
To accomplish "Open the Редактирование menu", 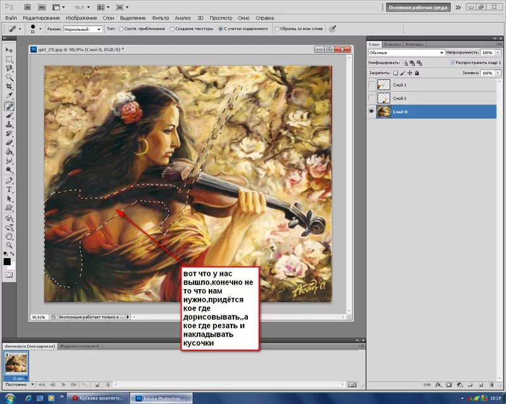I will click(41, 18).
